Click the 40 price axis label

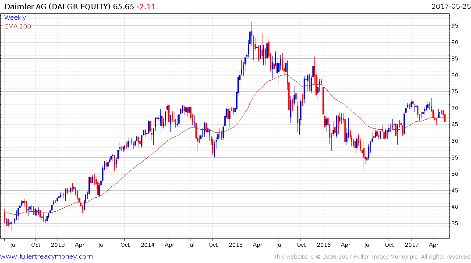click(x=455, y=207)
